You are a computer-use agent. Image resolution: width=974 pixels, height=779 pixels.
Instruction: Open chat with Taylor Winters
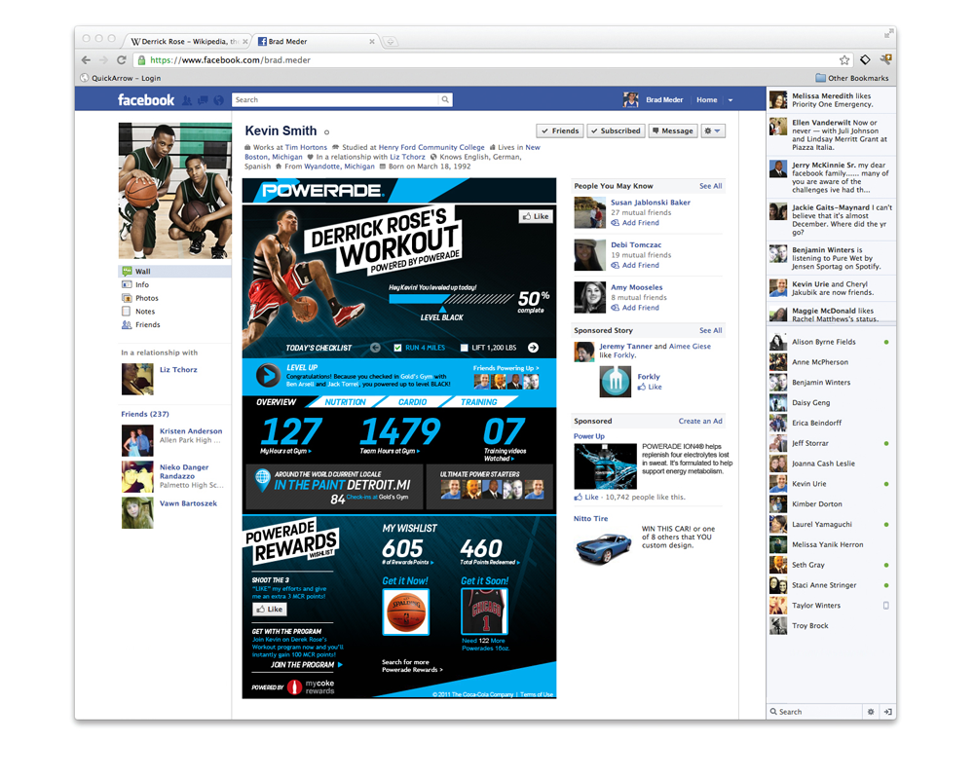[x=831, y=606]
